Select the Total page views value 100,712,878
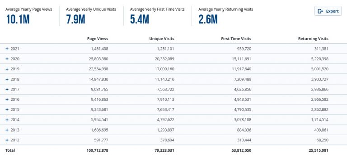The image size is (347, 163). [98, 150]
